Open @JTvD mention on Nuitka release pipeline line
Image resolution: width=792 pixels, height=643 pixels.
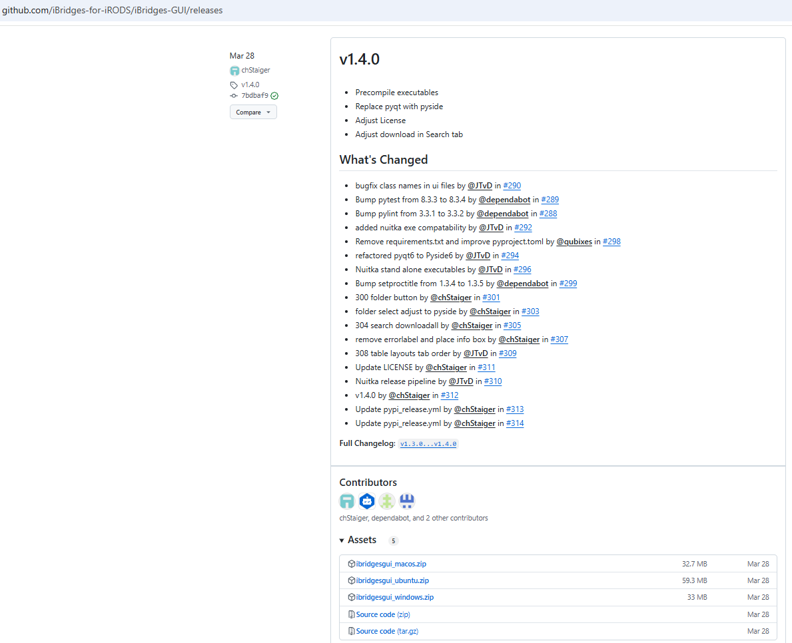tap(461, 381)
